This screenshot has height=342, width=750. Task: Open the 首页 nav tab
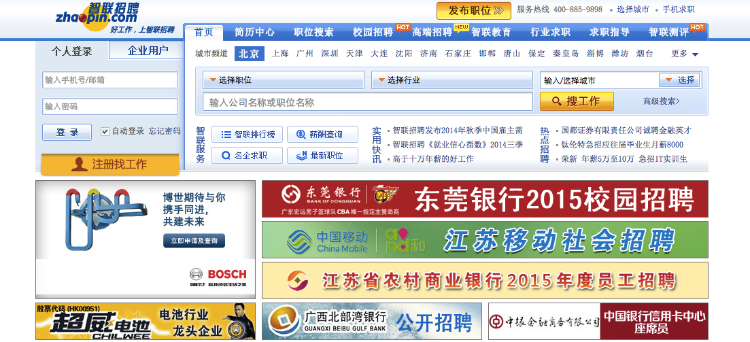(204, 32)
